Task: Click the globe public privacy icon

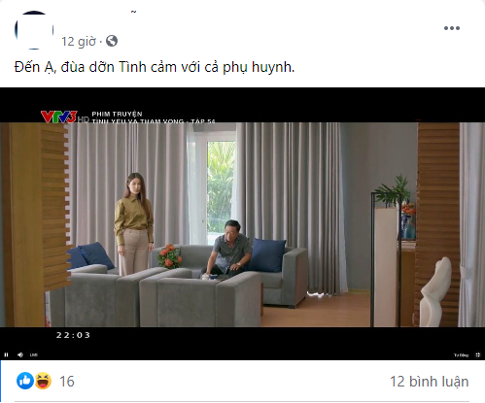Action: pos(112,41)
